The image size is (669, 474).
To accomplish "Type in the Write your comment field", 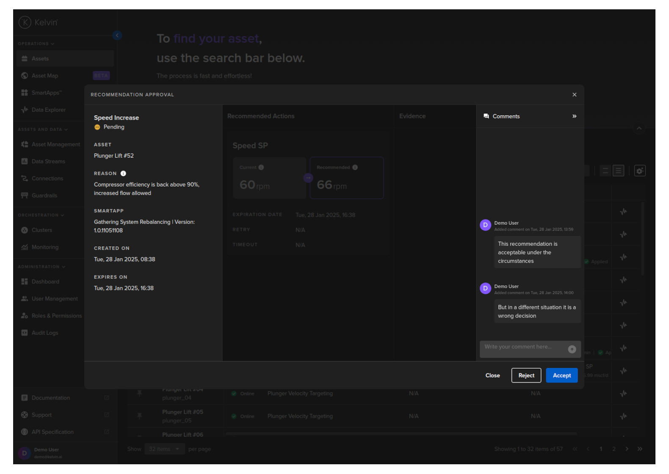I will coord(523,347).
